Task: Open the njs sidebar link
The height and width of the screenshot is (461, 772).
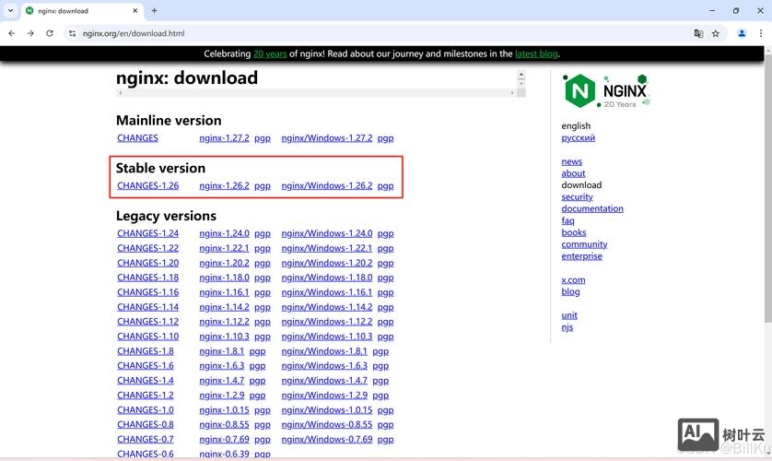Action: (567, 327)
